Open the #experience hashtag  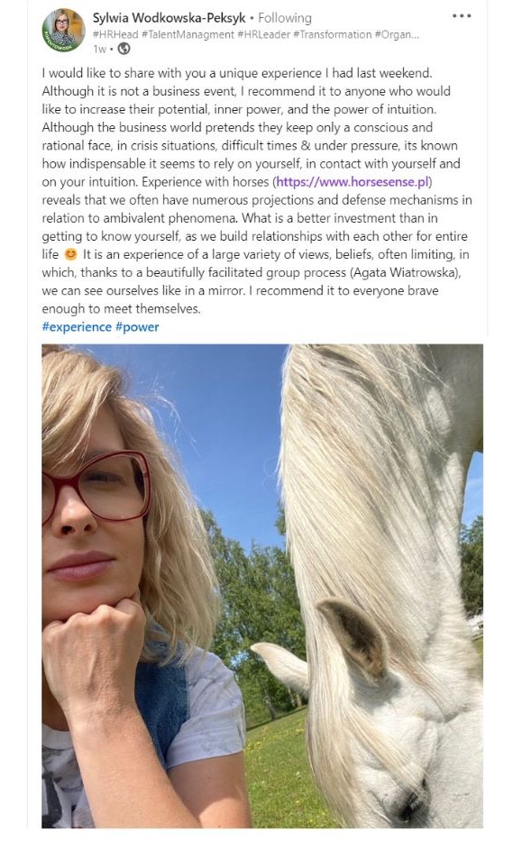click(77, 327)
